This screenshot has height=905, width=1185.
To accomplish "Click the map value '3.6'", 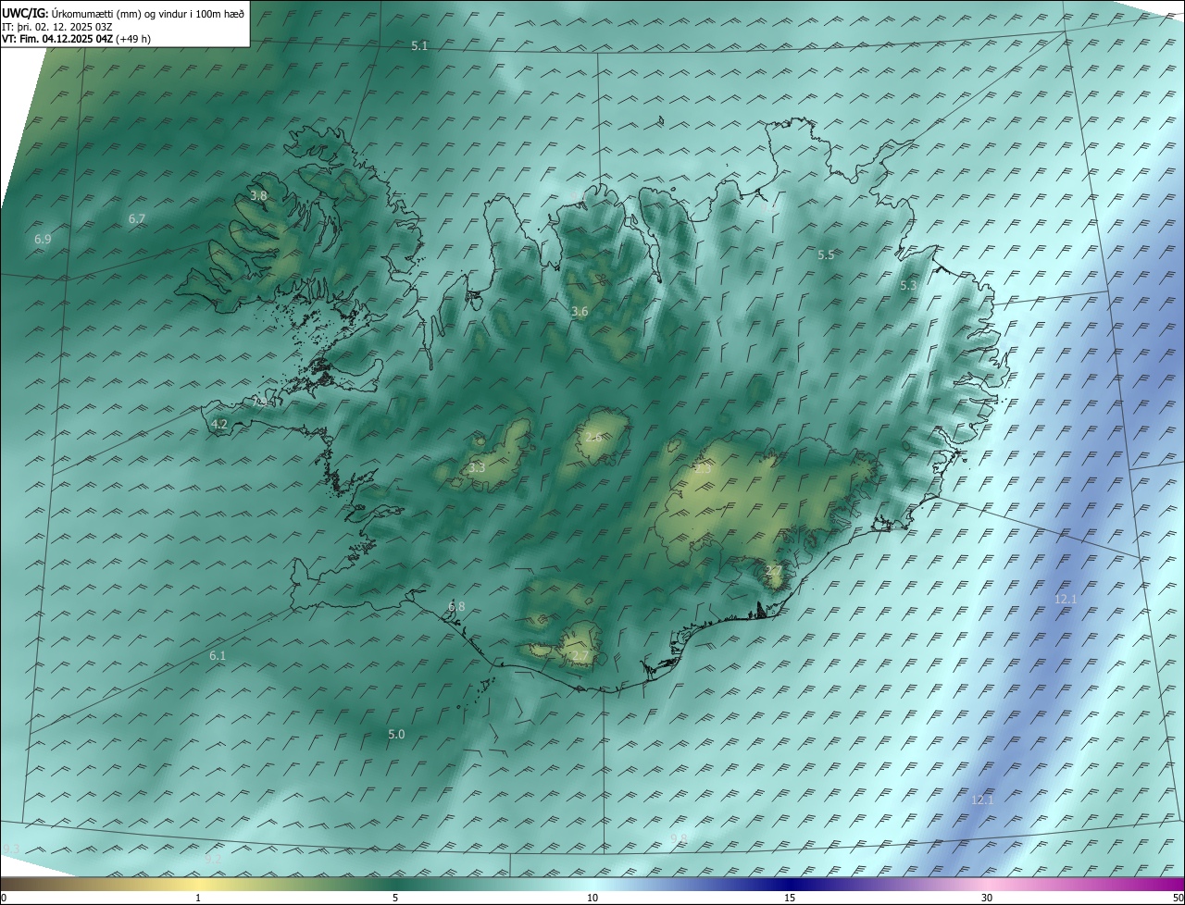I will (x=580, y=311).
